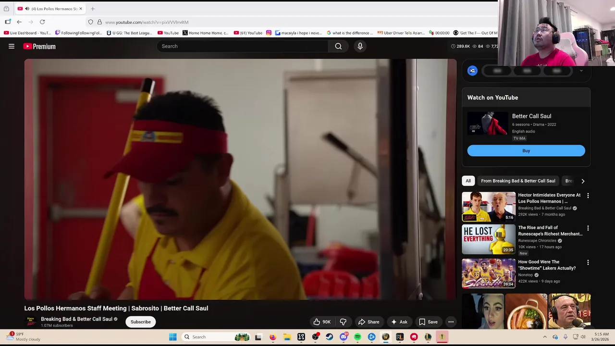
Task: Open Better Call Saul show poster thumbnail
Action: pyautogui.click(x=488, y=124)
